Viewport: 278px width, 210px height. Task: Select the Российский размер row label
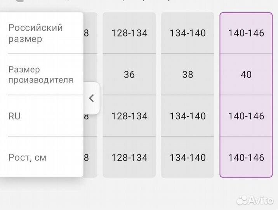click(x=36, y=33)
